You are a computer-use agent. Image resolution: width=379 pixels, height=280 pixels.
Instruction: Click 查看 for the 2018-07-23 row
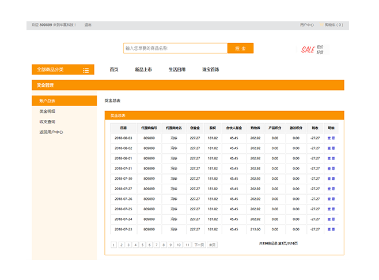tap(331, 229)
